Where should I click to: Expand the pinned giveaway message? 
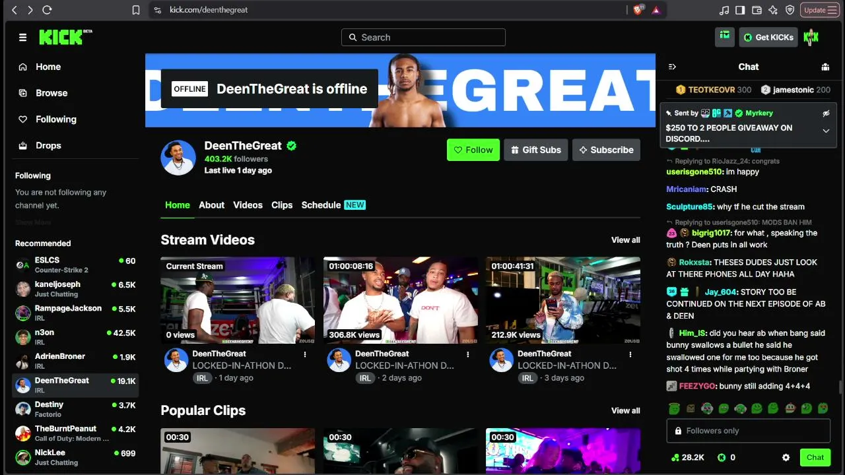[x=826, y=131]
